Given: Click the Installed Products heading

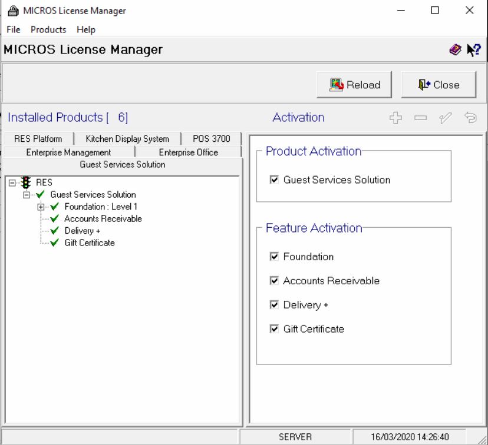Looking at the screenshot, I should coord(68,118).
